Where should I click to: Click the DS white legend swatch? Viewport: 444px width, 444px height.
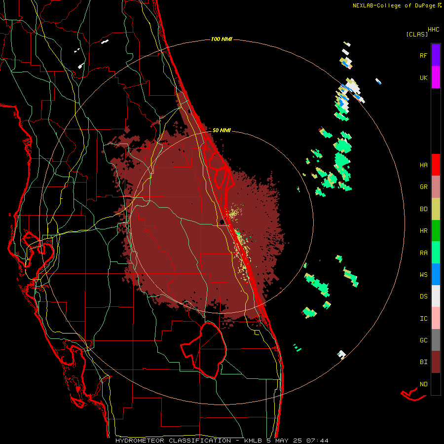[x=436, y=296]
